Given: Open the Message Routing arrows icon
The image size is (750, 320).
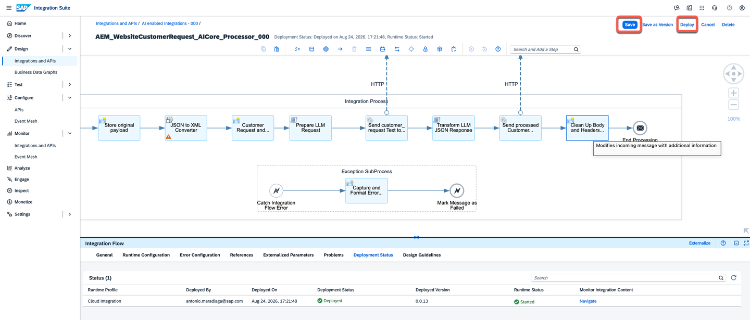Looking at the screenshot, I should (397, 49).
